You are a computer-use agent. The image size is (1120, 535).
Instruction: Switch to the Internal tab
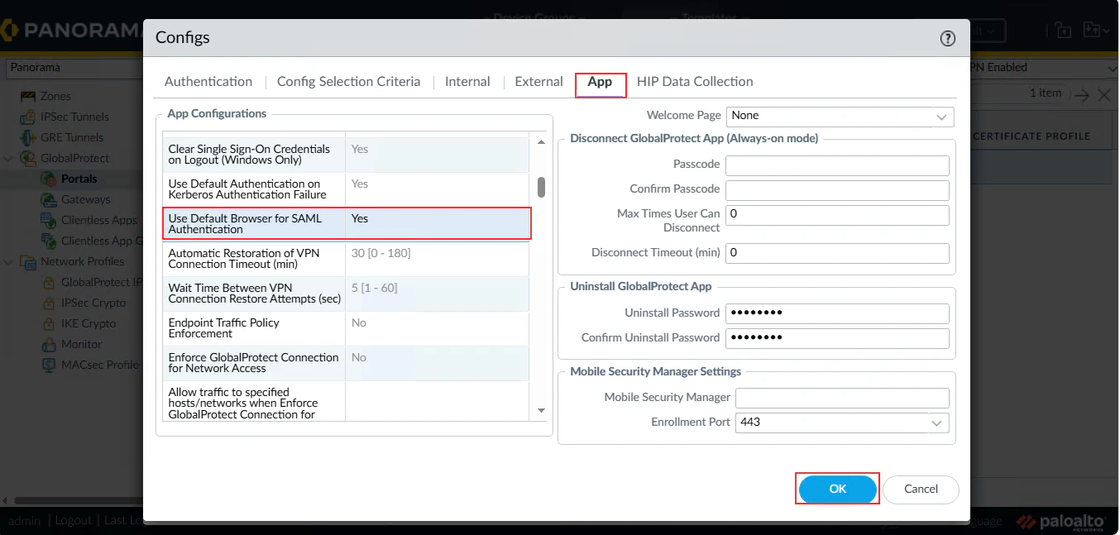(x=467, y=82)
